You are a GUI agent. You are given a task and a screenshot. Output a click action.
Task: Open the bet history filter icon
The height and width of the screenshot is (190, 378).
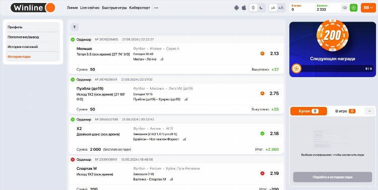tap(75, 27)
